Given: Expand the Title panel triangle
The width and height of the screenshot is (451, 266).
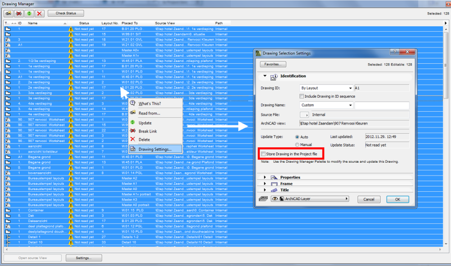Looking at the screenshot, I should click(x=265, y=190).
